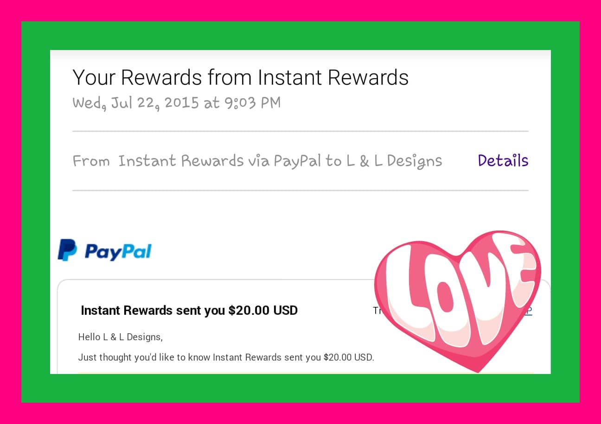Click the blue PayPal double-P emblem
This screenshot has width=601, height=424.
[68, 250]
